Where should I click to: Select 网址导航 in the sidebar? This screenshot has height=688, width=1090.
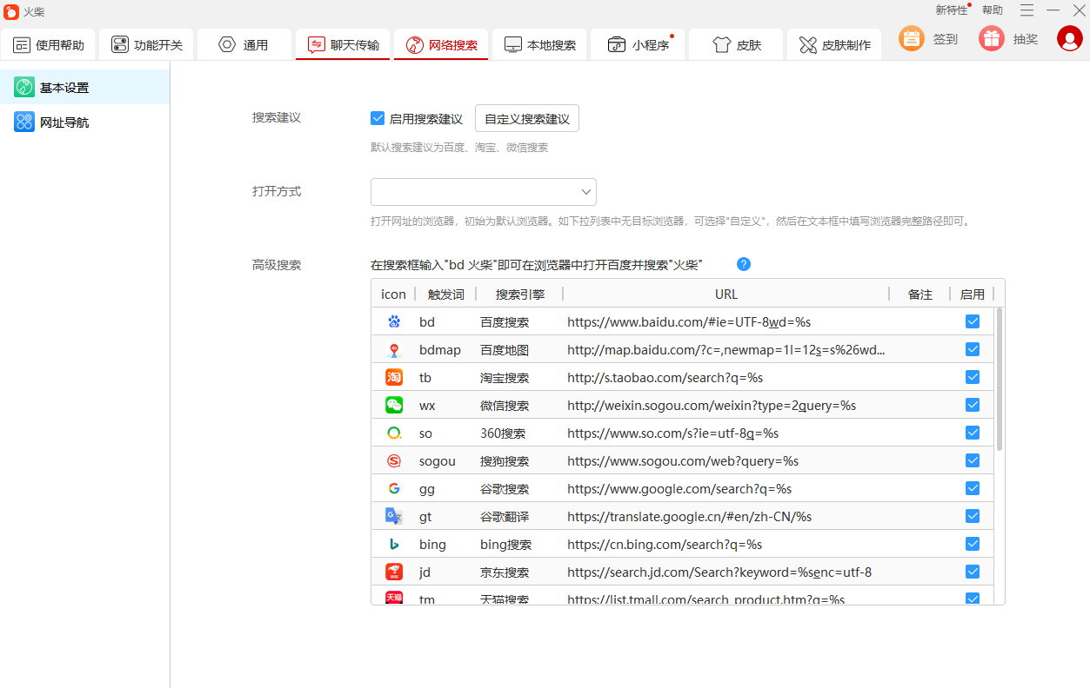click(x=85, y=122)
